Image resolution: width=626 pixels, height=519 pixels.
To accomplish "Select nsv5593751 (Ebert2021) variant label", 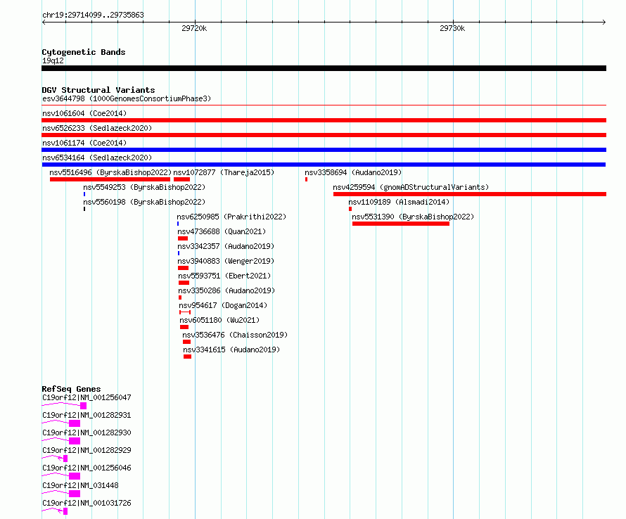I will tap(224, 276).
